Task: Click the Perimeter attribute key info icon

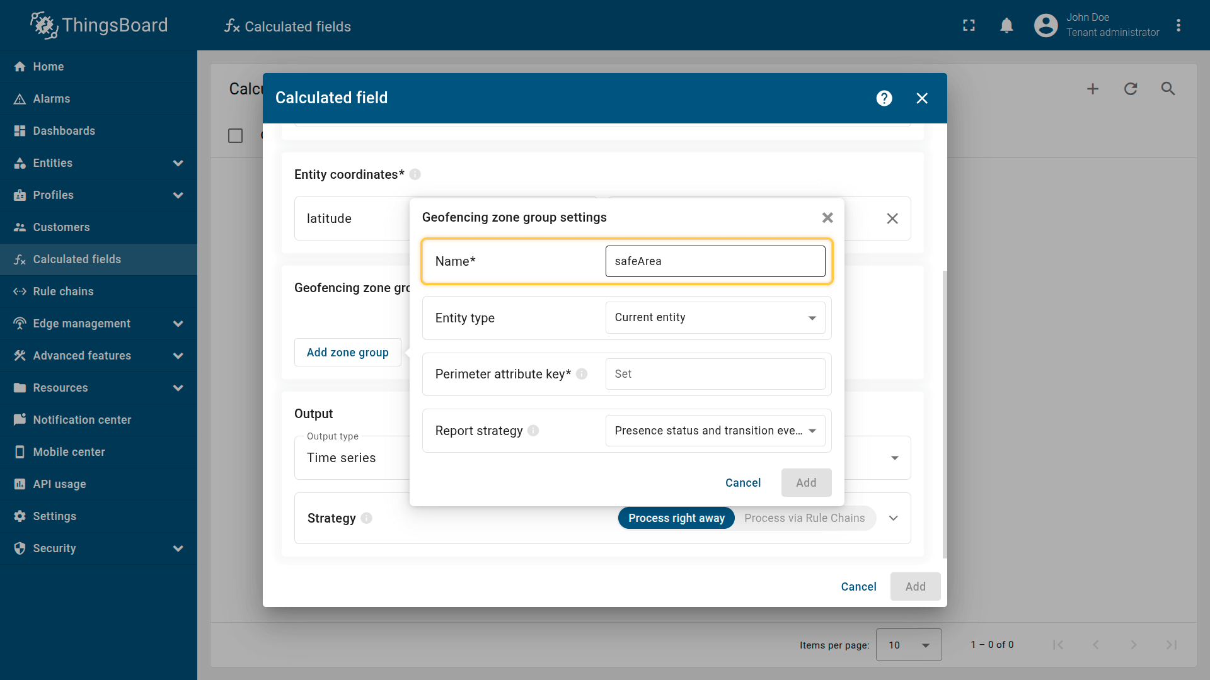Action: click(582, 374)
